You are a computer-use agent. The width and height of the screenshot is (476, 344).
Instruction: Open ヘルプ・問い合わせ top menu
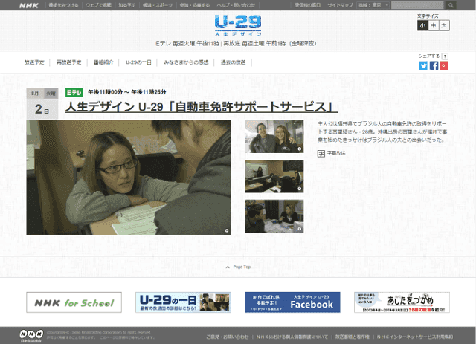[x=236, y=5]
